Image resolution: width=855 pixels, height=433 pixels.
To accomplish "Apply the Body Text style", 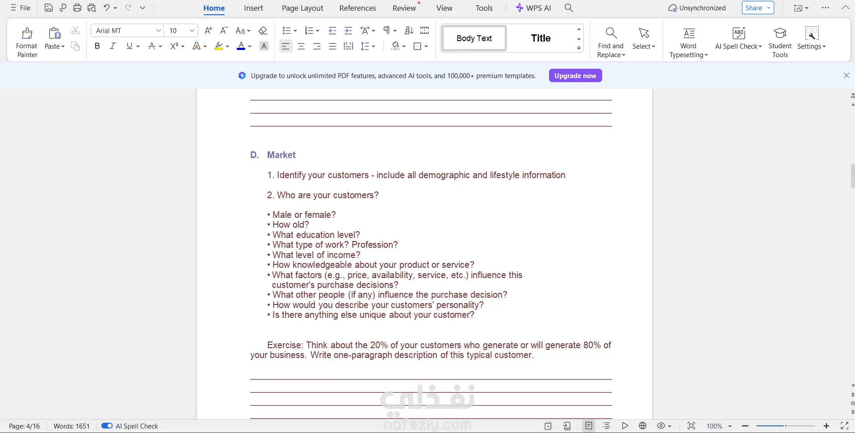I will tap(474, 38).
